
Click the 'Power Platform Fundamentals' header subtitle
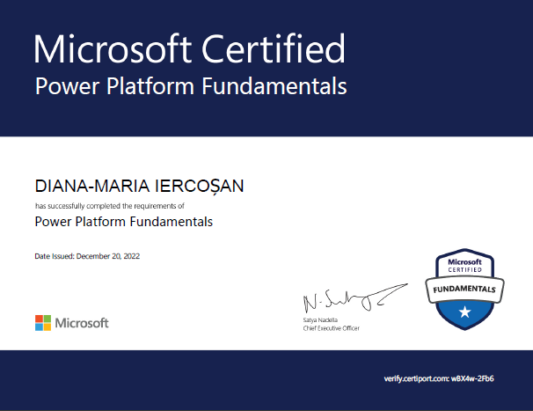(x=190, y=87)
